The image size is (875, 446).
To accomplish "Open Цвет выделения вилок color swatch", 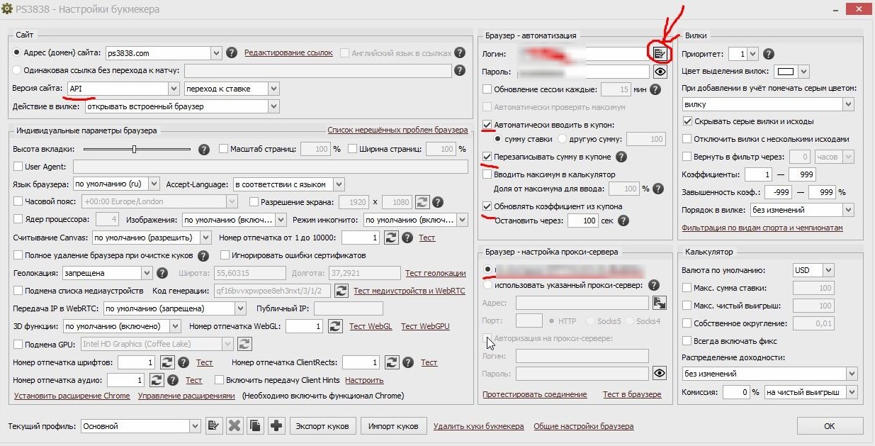I will (793, 72).
